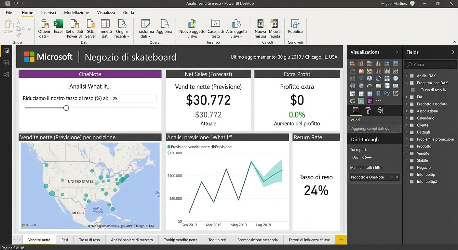Switch to Data table view in sidebar

tap(6, 63)
